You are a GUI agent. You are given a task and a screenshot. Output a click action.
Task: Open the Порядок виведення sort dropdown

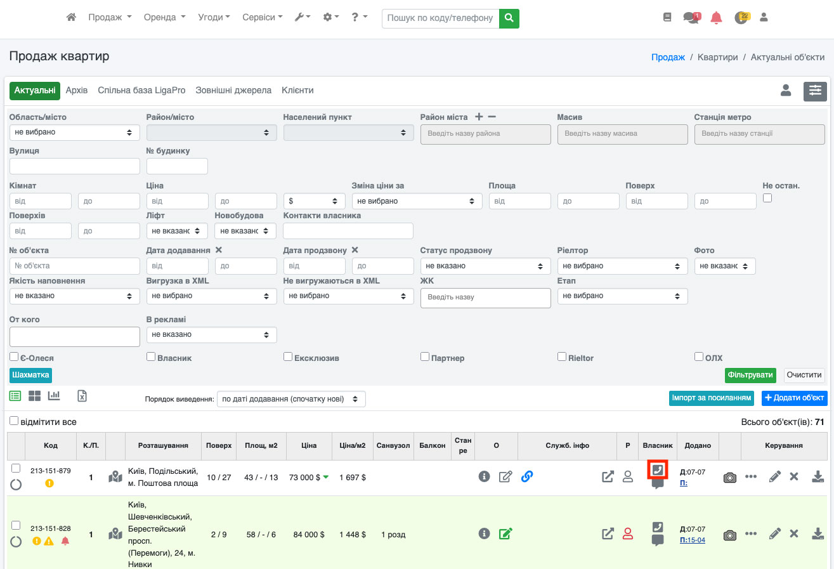pos(291,399)
